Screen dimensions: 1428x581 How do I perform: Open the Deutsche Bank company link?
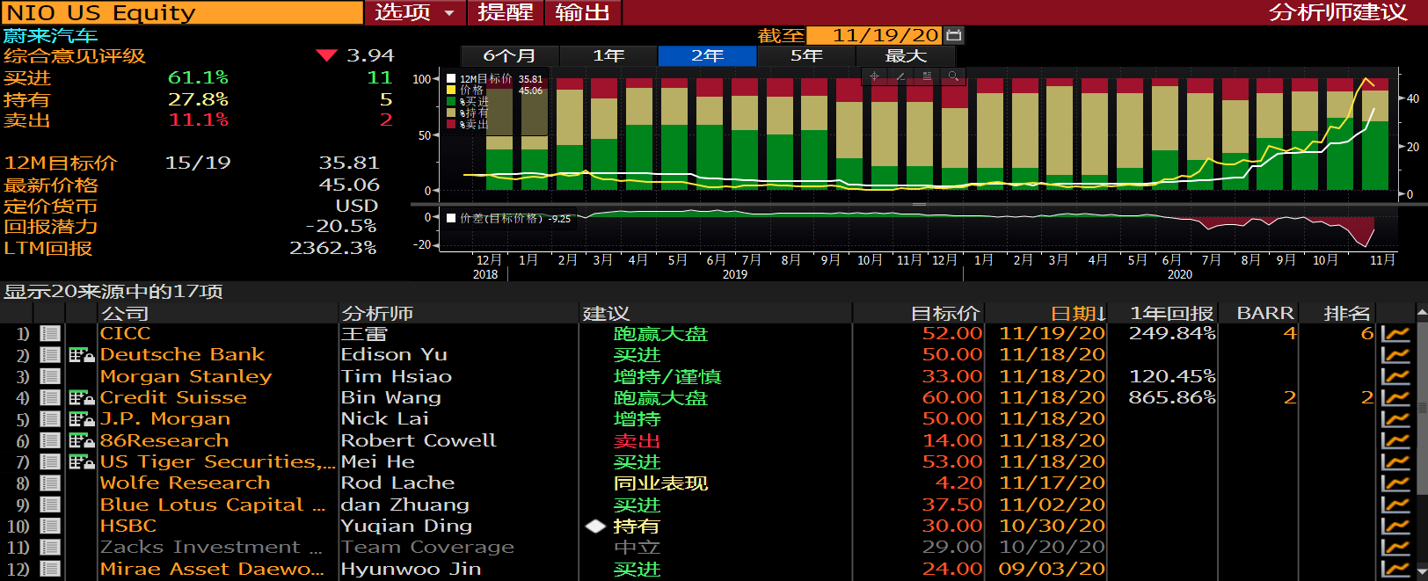click(x=182, y=355)
